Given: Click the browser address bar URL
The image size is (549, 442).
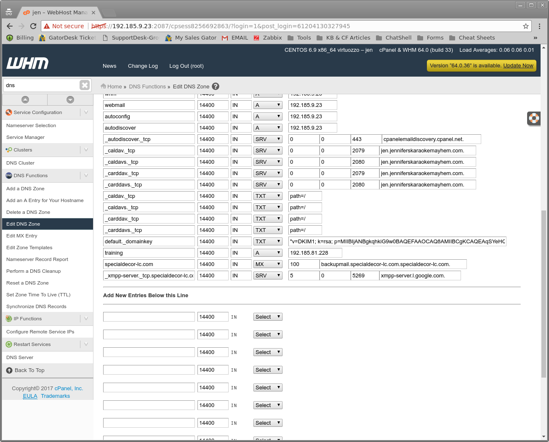Looking at the screenshot, I should [221, 26].
